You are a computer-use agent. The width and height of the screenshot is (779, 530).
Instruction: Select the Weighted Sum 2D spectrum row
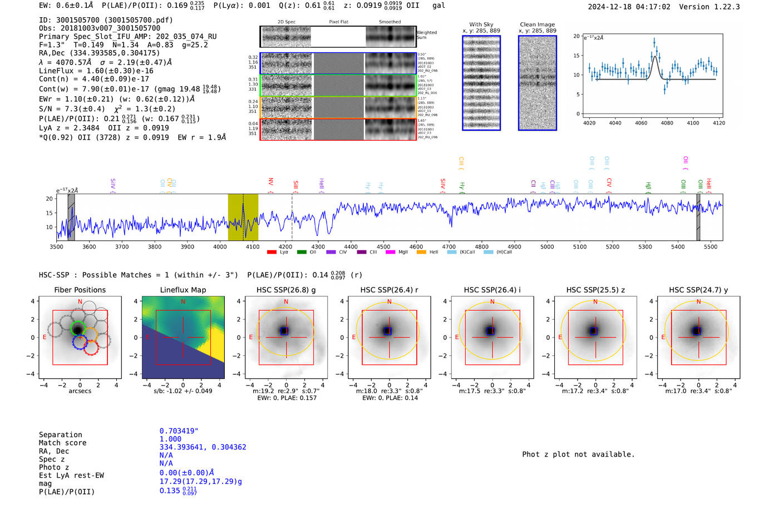(338, 37)
